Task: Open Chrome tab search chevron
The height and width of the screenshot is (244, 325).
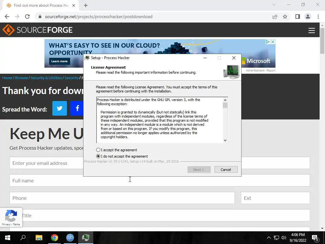Action: [274, 4]
